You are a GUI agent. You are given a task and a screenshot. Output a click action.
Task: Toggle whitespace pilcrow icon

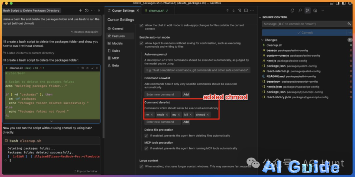240,11
